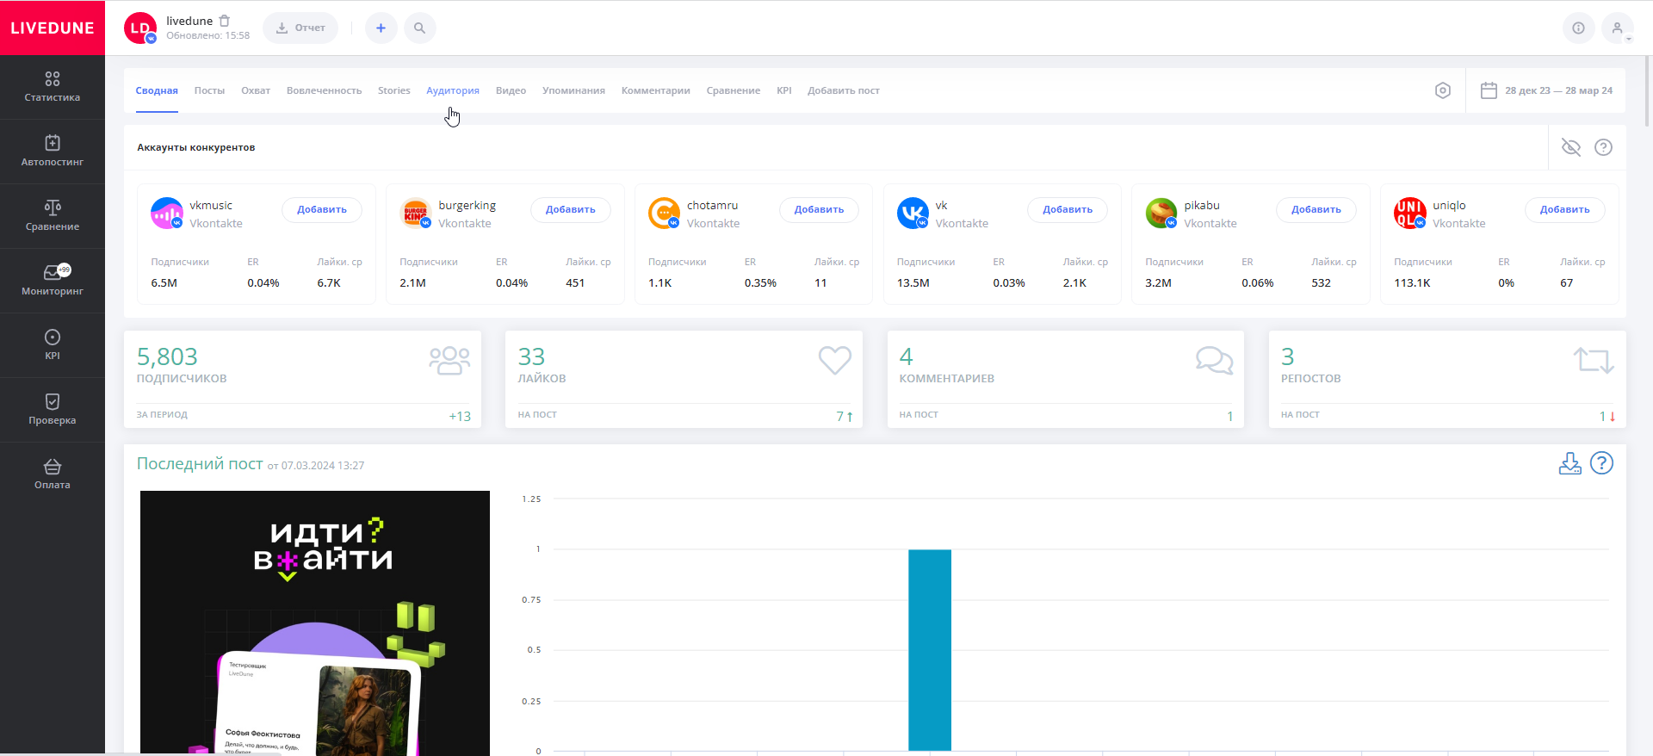Screen dimensions: 1653x756
Task: Switch to the Упоминания tab
Action: 573,90
